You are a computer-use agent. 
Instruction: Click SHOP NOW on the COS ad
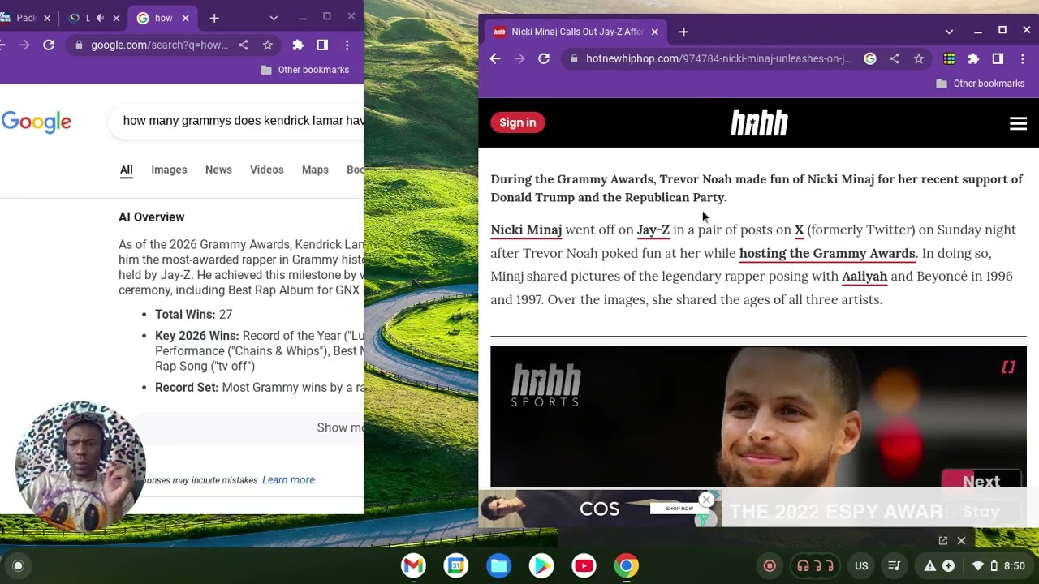click(679, 509)
